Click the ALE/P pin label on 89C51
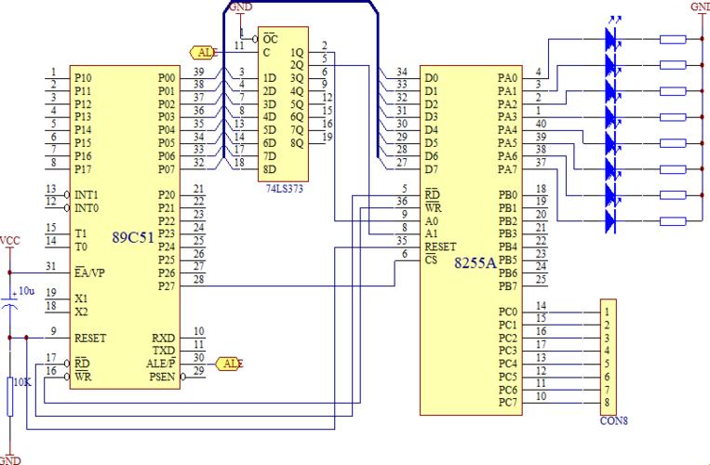Viewport: 710px width, 465px height. coord(161,364)
